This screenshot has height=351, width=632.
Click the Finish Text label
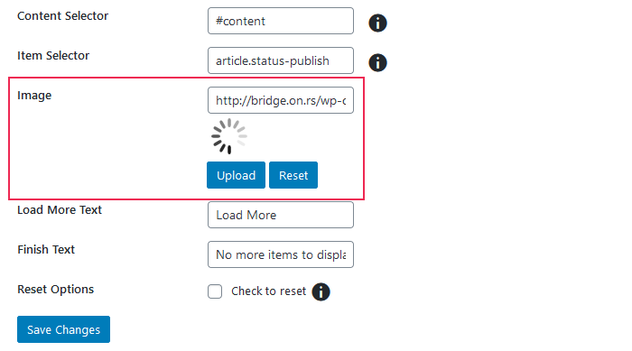click(x=46, y=250)
